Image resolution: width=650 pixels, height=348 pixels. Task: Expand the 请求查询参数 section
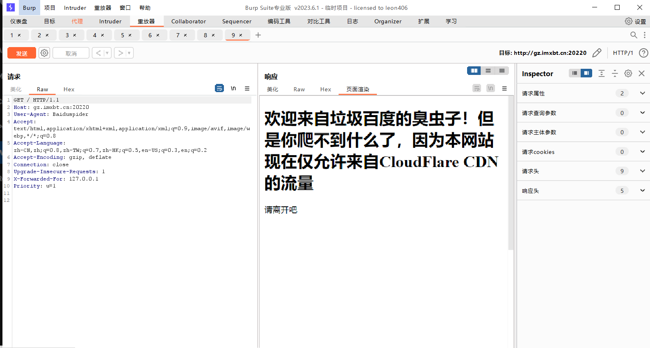tap(643, 113)
